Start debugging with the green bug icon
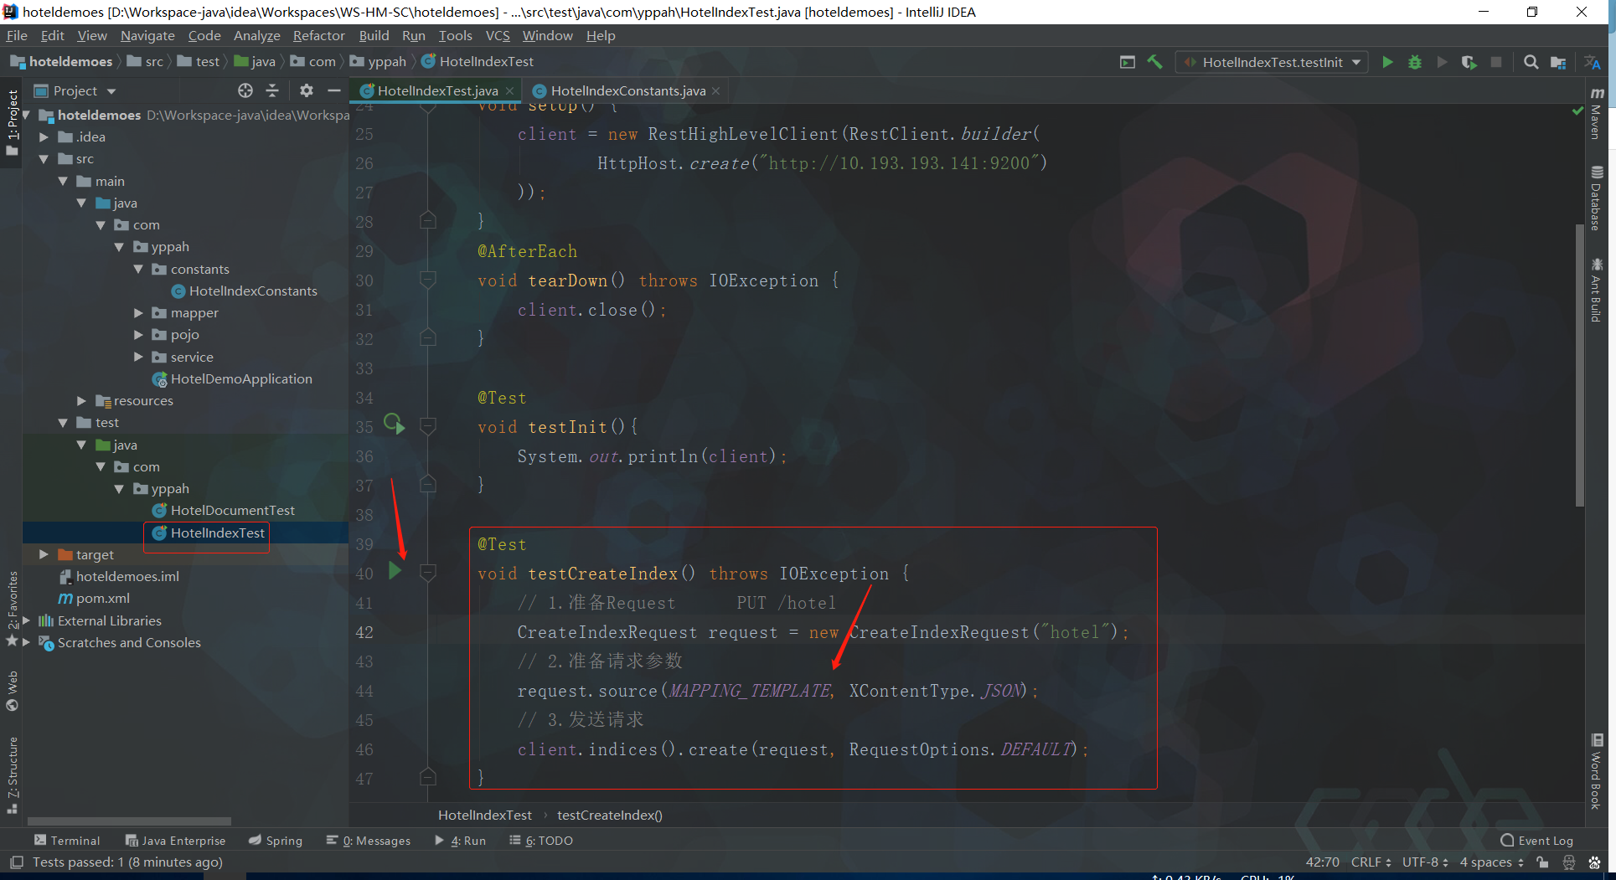The height and width of the screenshot is (880, 1616). 1415,62
